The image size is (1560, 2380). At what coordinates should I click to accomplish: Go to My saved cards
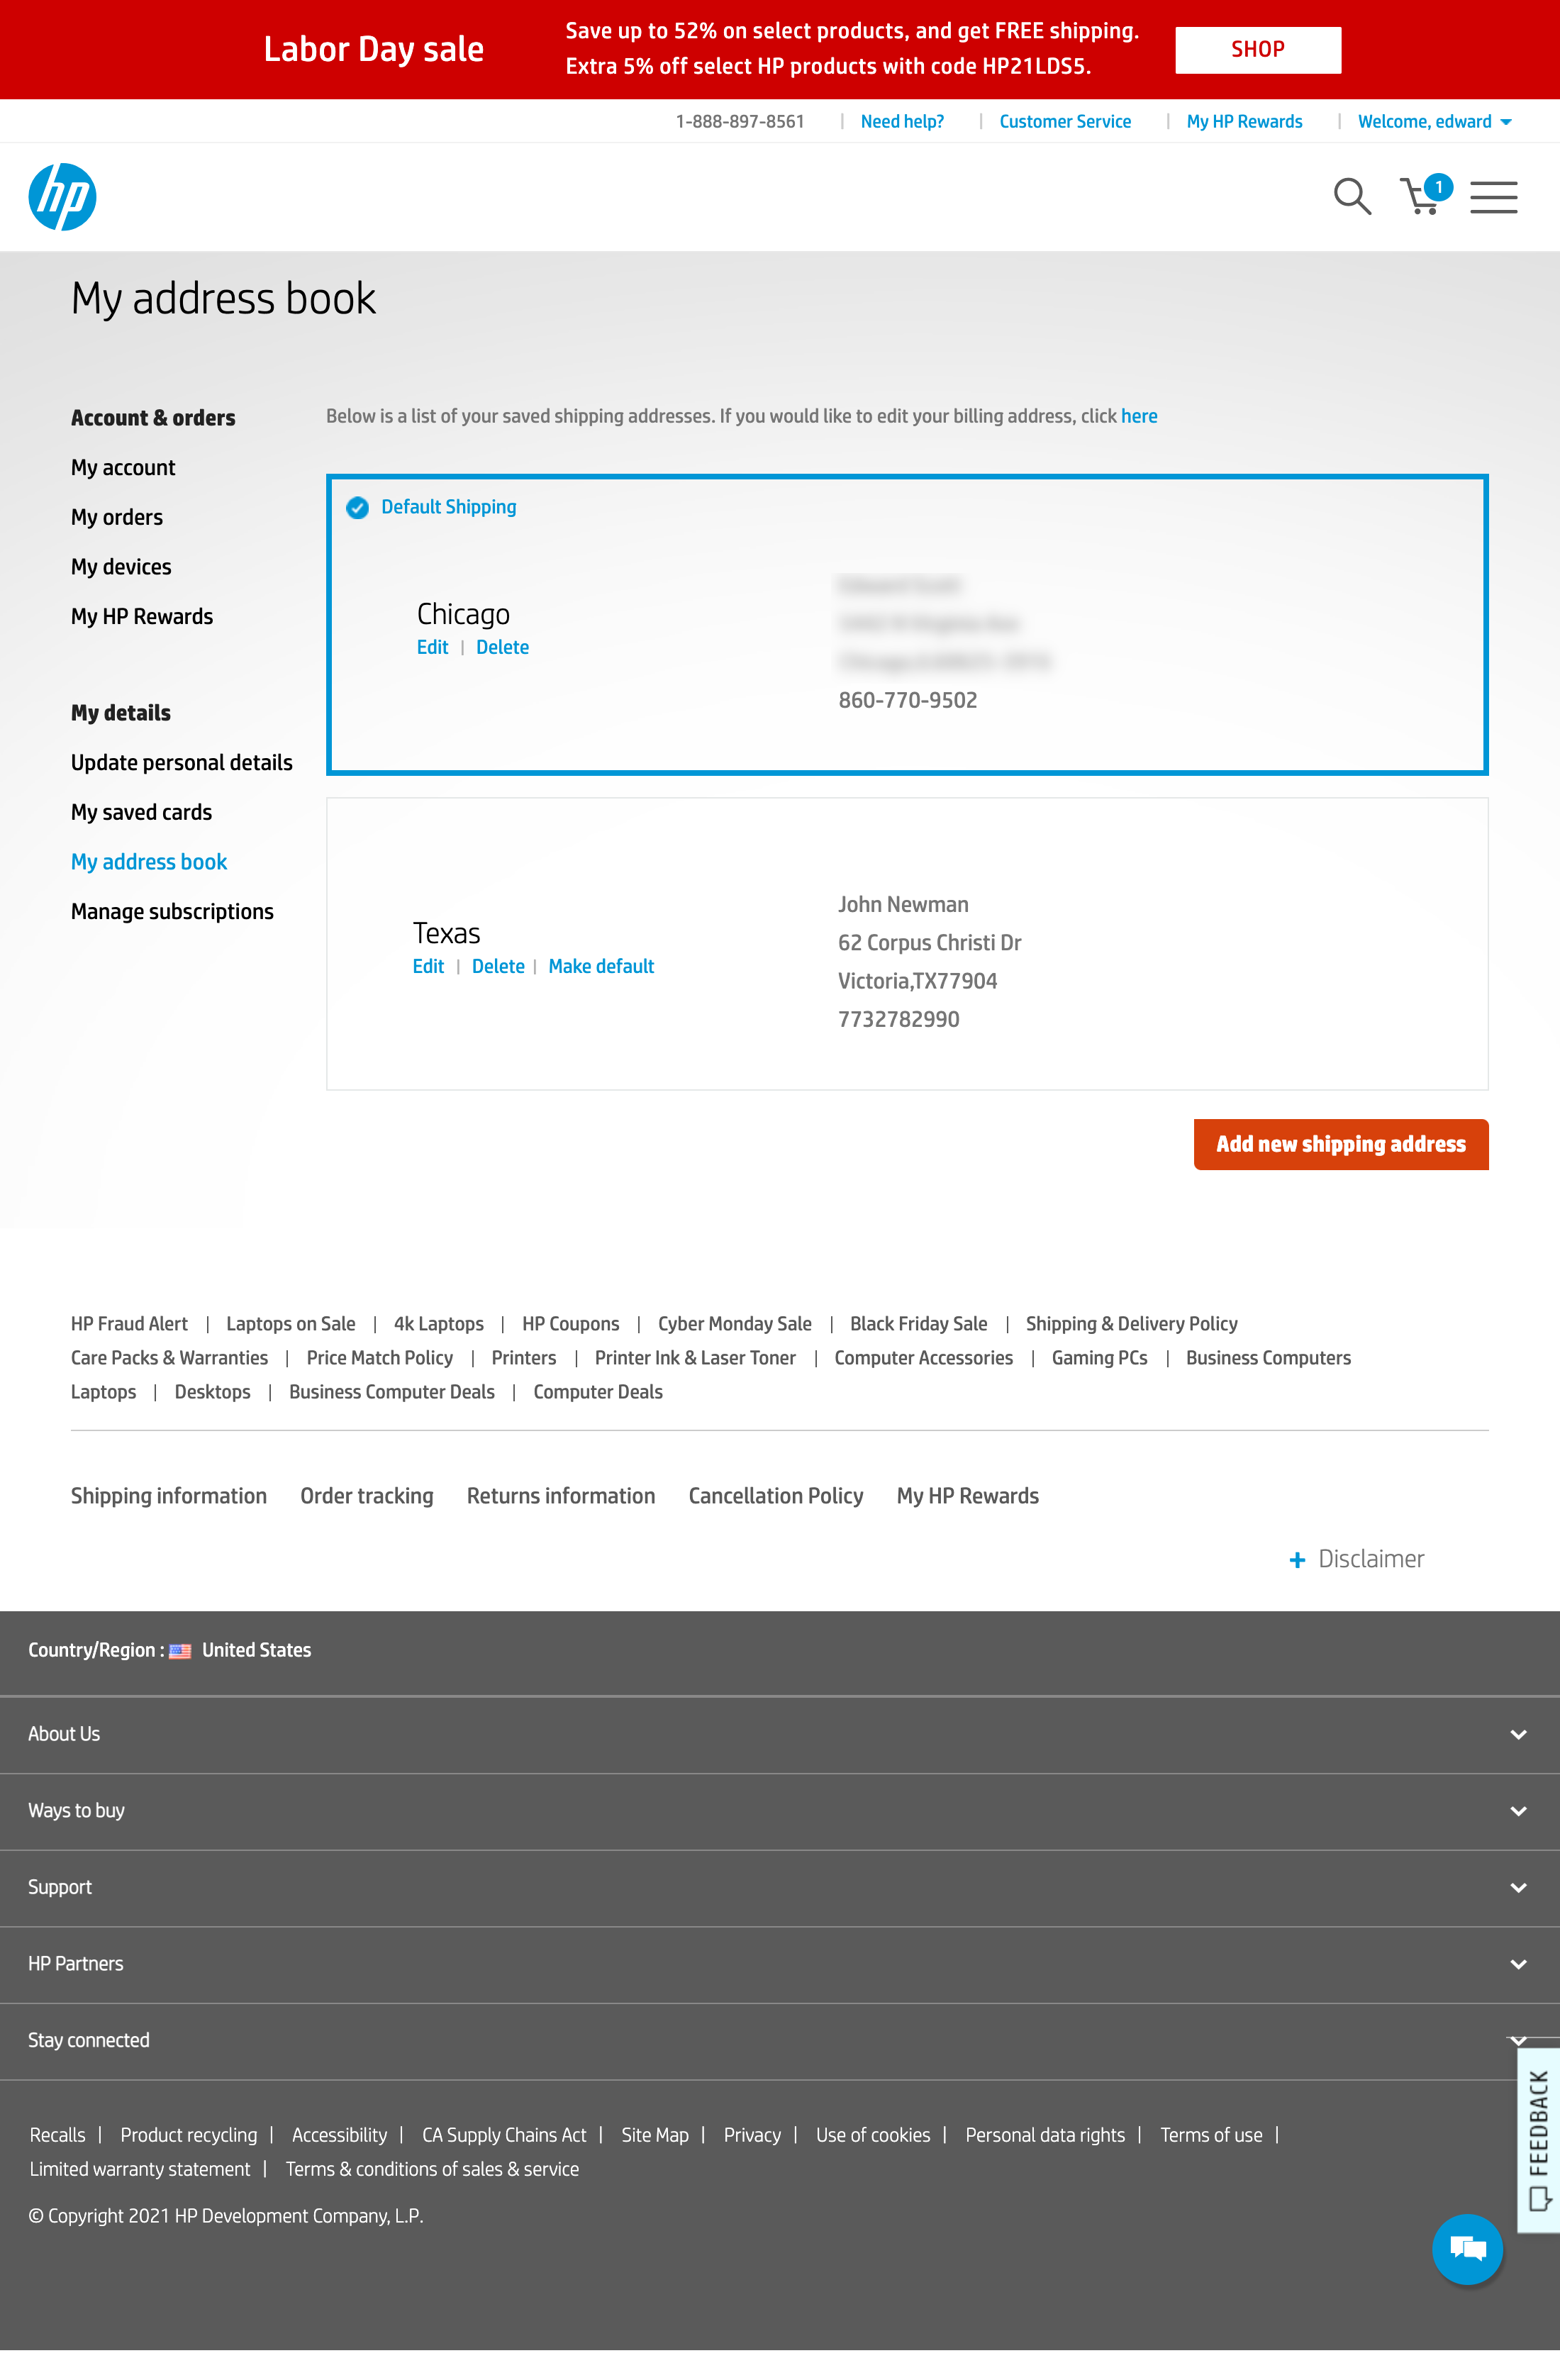pos(141,812)
